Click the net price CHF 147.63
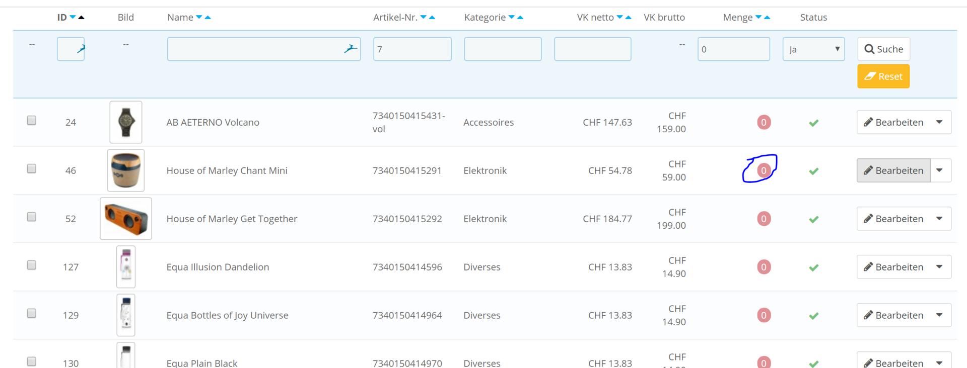 (x=607, y=122)
